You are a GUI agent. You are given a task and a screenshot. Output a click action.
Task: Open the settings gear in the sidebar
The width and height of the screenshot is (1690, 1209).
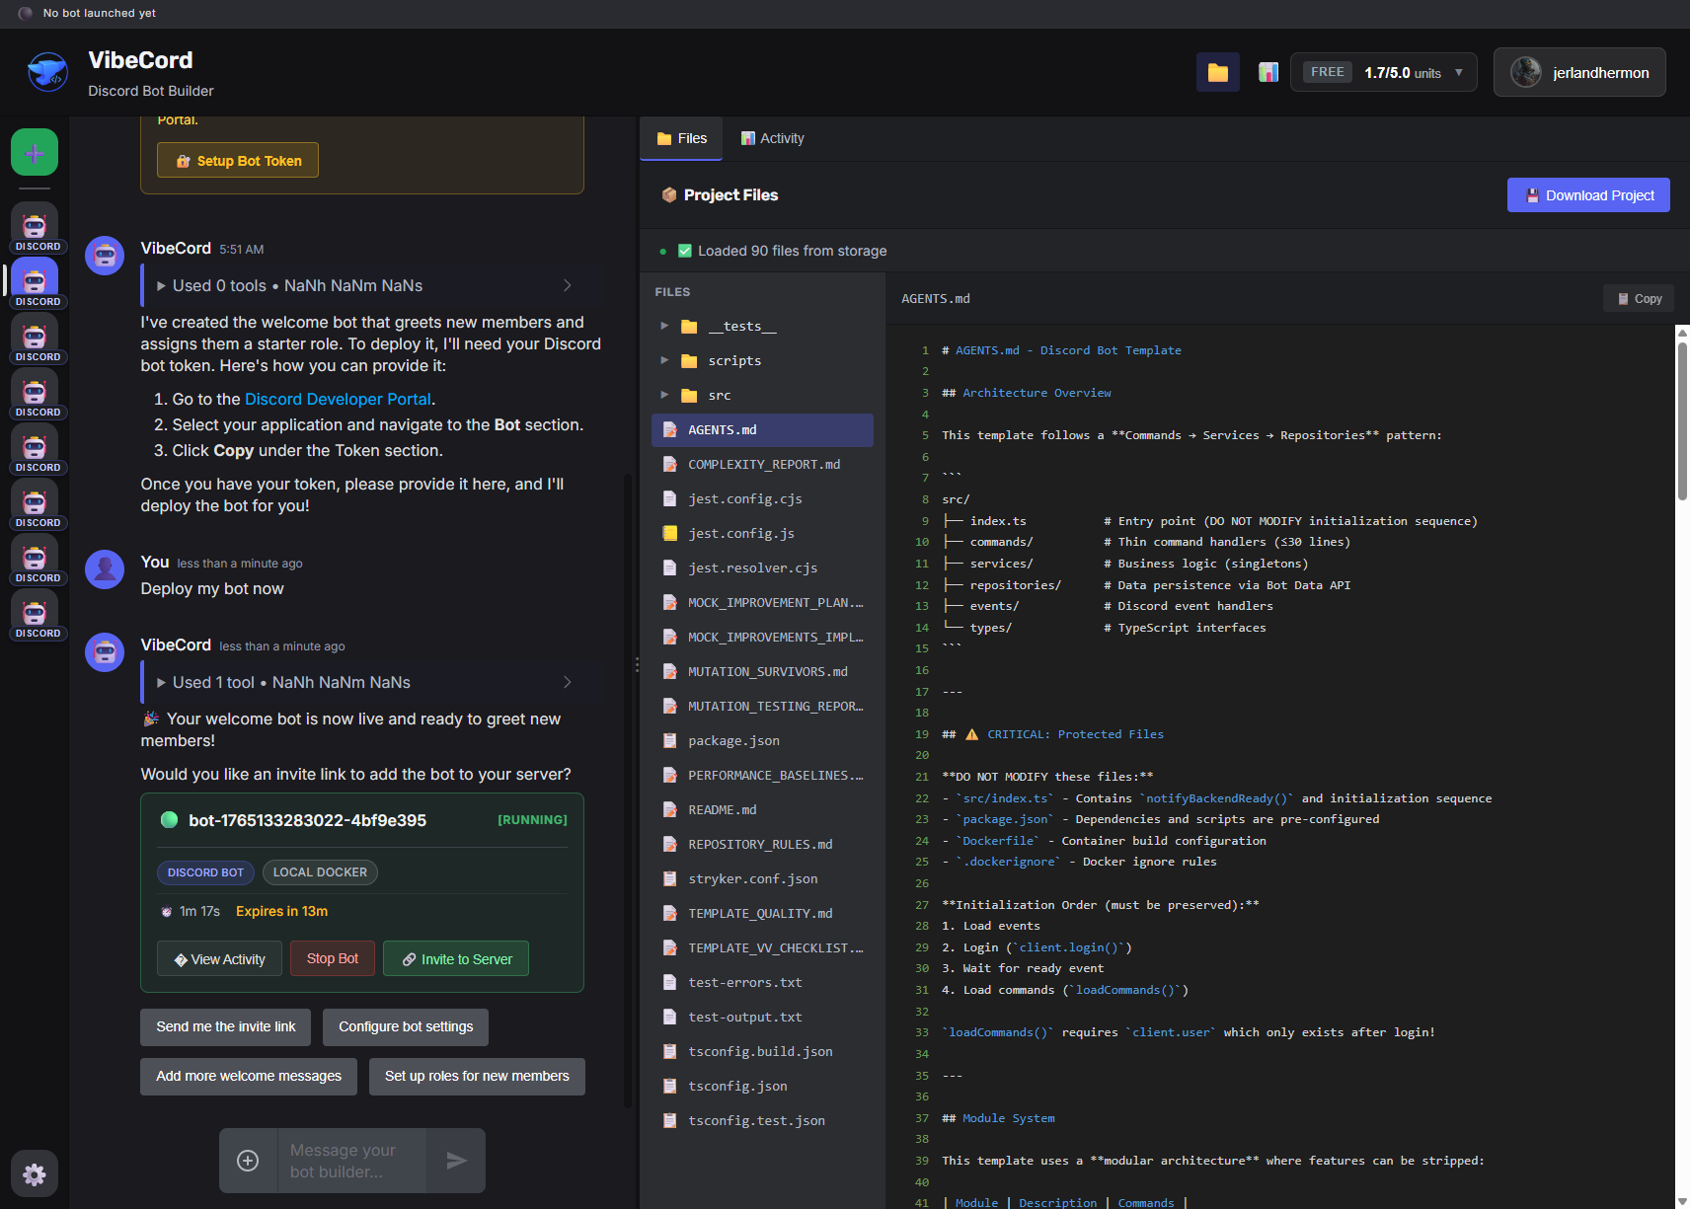click(x=34, y=1173)
